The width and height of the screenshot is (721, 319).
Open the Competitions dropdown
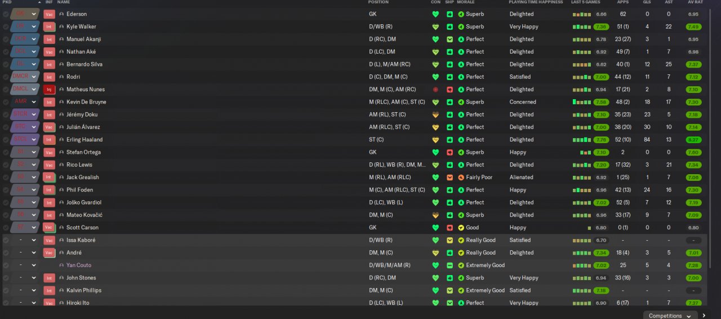[x=670, y=316]
